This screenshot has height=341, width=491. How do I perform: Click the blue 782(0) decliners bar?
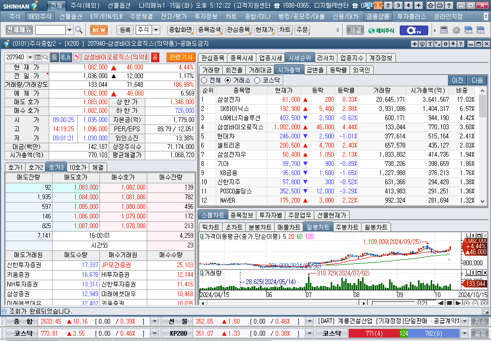pyautogui.click(x=434, y=333)
